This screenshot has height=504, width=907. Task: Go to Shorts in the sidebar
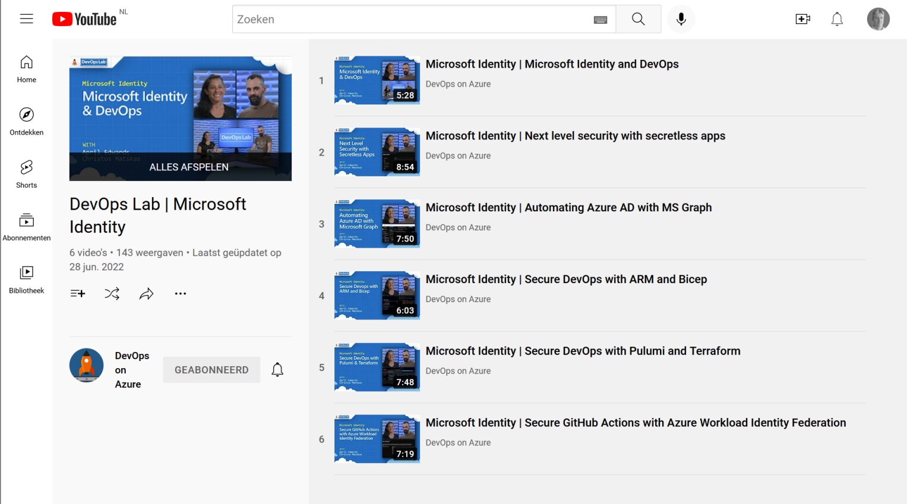27,174
